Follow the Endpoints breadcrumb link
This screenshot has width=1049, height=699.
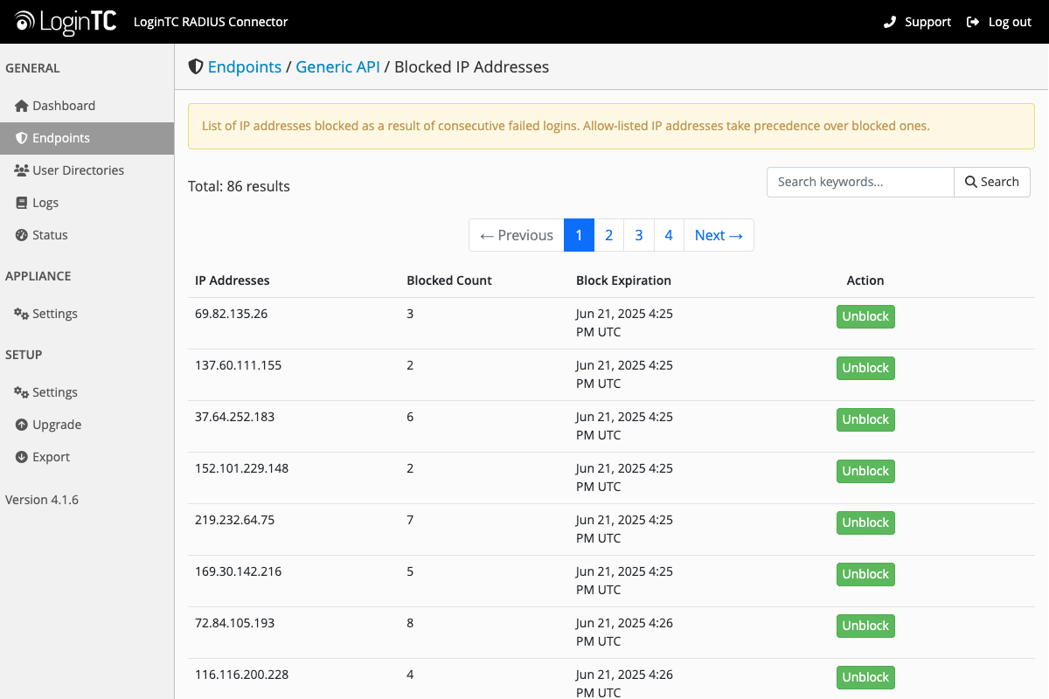pyautogui.click(x=245, y=66)
